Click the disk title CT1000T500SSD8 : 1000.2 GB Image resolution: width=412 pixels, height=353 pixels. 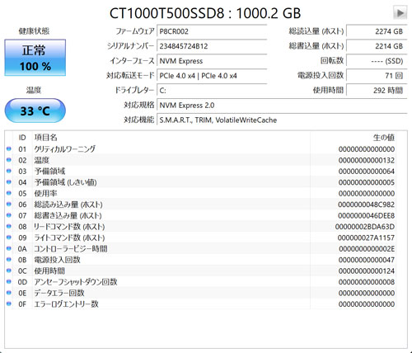coord(205,13)
